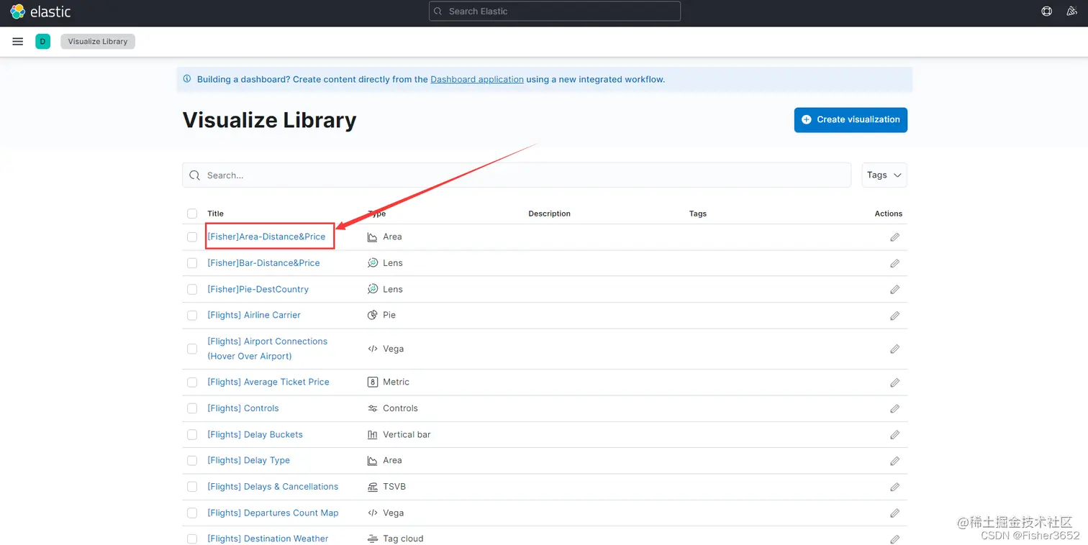This screenshot has width=1088, height=545.
Task: Edit [Flights] Average Ticket Price pencil icon
Action: [894, 383]
